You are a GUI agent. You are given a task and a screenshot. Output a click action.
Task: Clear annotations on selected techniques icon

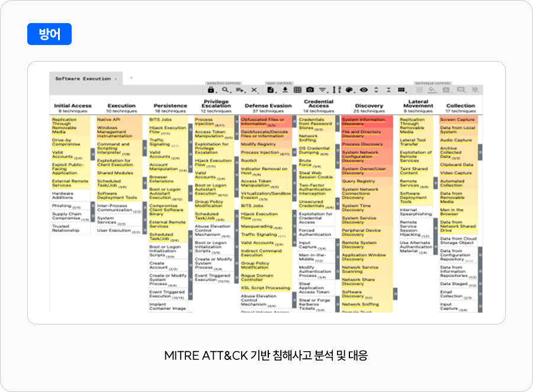coord(475,90)
